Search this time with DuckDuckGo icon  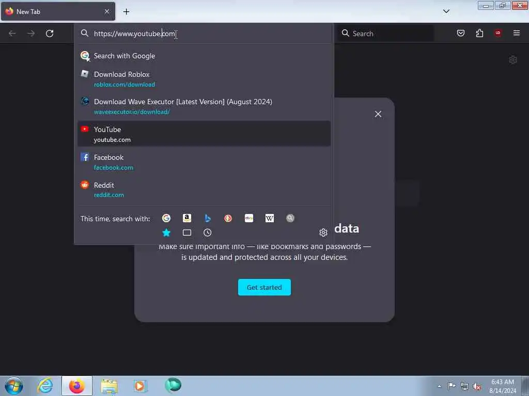point(228,218)
